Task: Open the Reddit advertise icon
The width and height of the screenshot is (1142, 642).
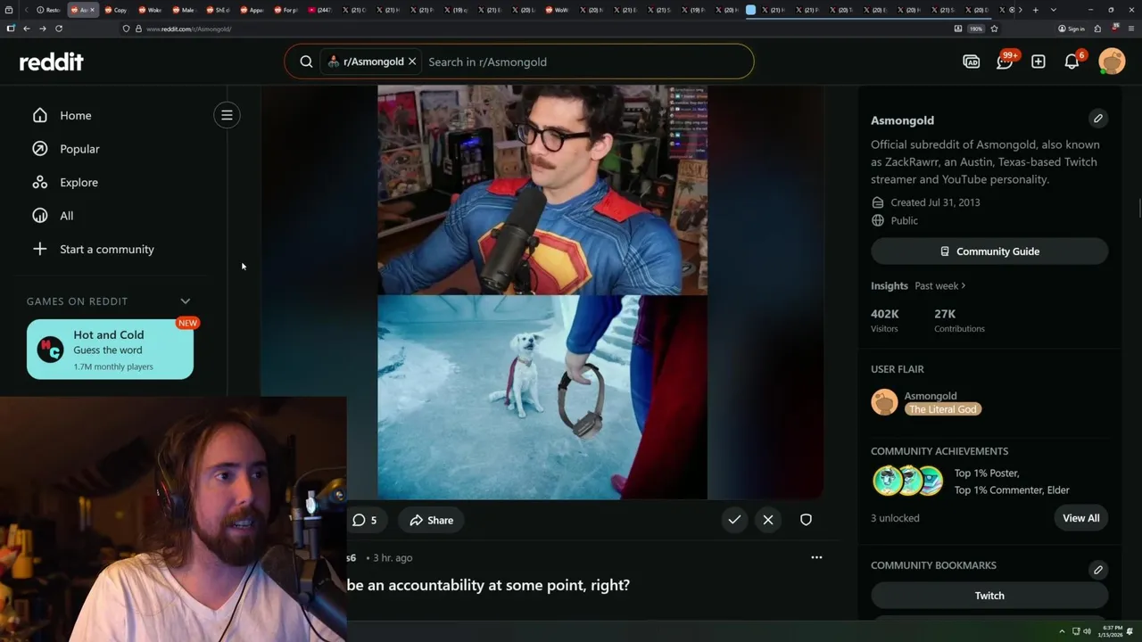Action: click(972, 62)
